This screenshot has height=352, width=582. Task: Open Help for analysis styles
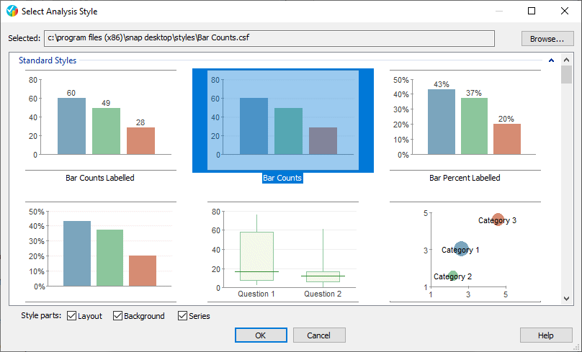[545, 335]
